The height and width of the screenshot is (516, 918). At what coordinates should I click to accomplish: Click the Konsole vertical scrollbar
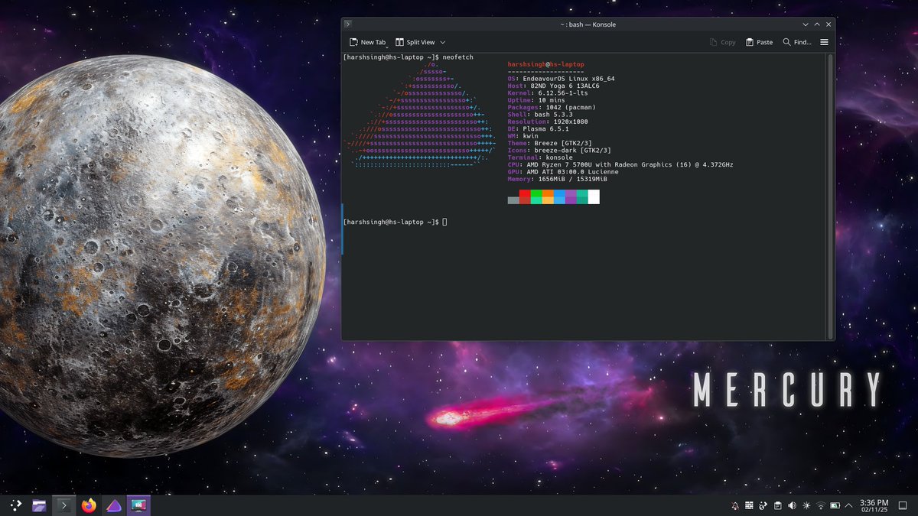[x=830, y=195]
